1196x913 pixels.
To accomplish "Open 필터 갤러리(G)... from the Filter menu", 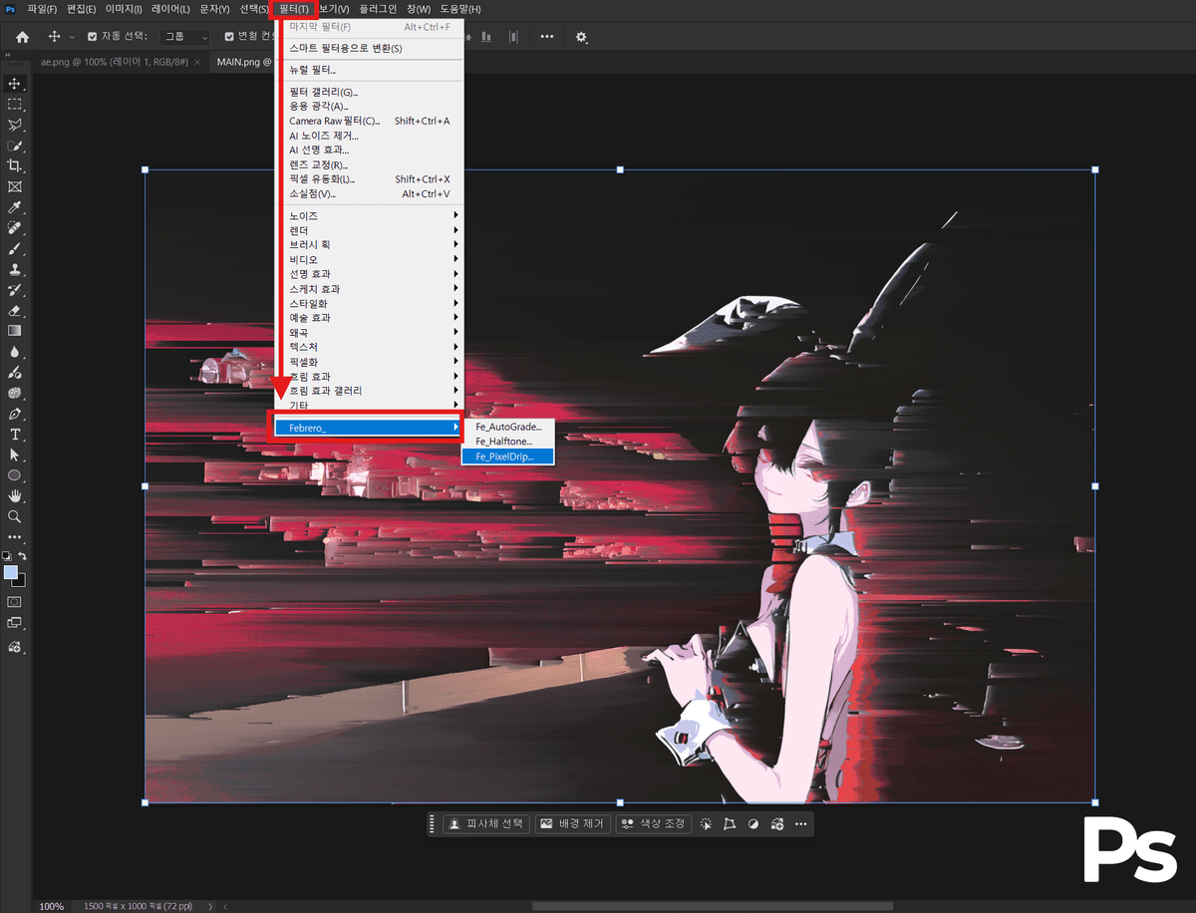I will tap(369, 92).
